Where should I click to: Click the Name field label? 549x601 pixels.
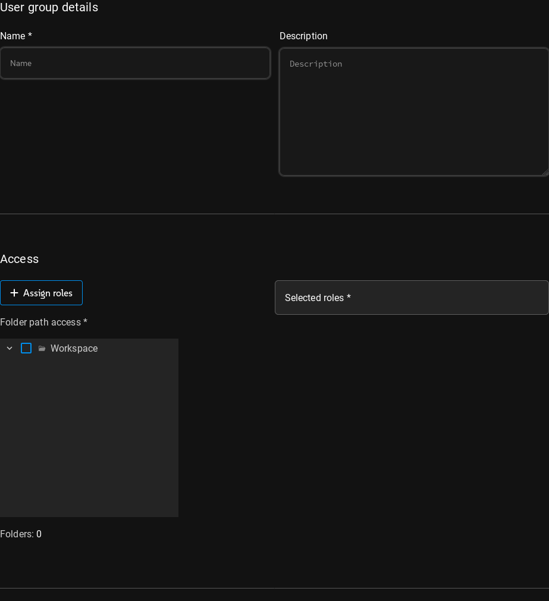point(12,36)
